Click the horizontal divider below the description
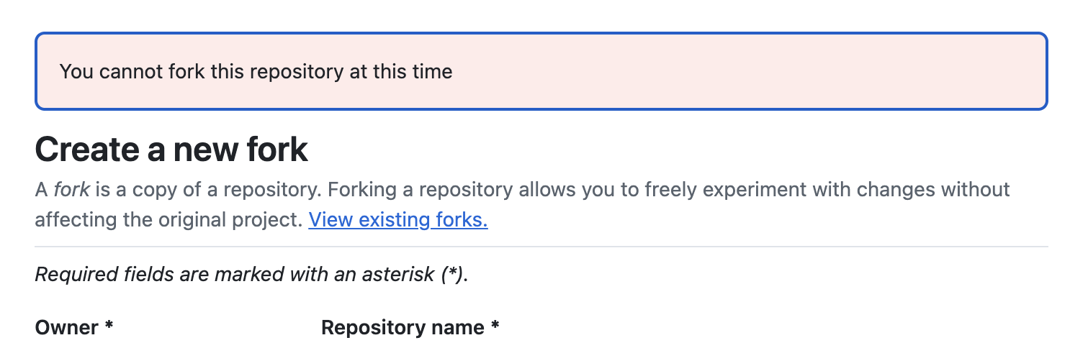Viewport: 1070px width, 348px height. click(541, 247)
